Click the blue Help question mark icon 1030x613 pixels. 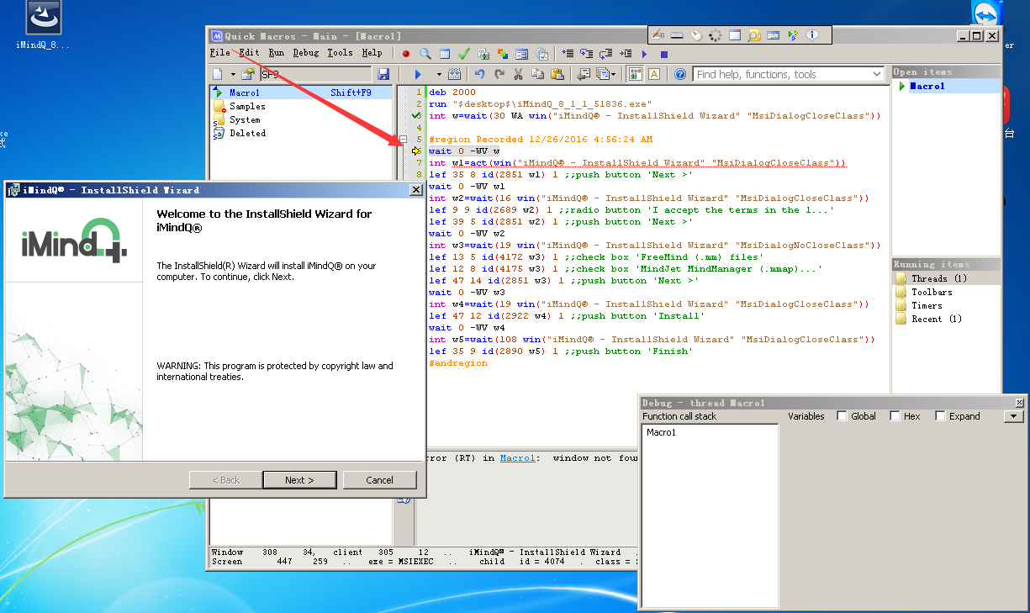point(680,74)
